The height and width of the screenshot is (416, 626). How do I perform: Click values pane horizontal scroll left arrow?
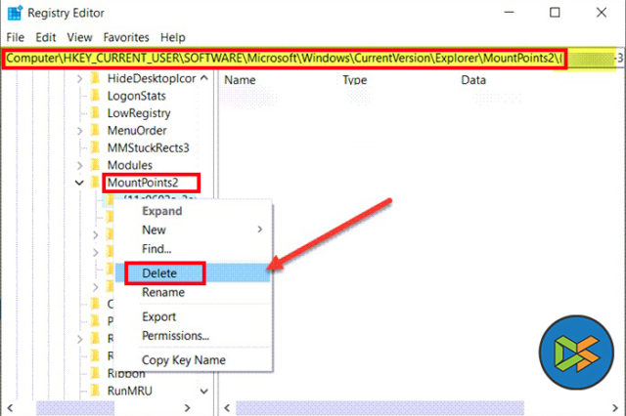pyautogui.click(x=227, y=408)
